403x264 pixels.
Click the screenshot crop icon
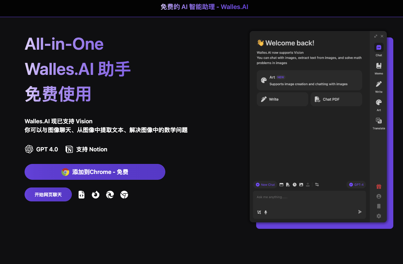click(259, 212)
